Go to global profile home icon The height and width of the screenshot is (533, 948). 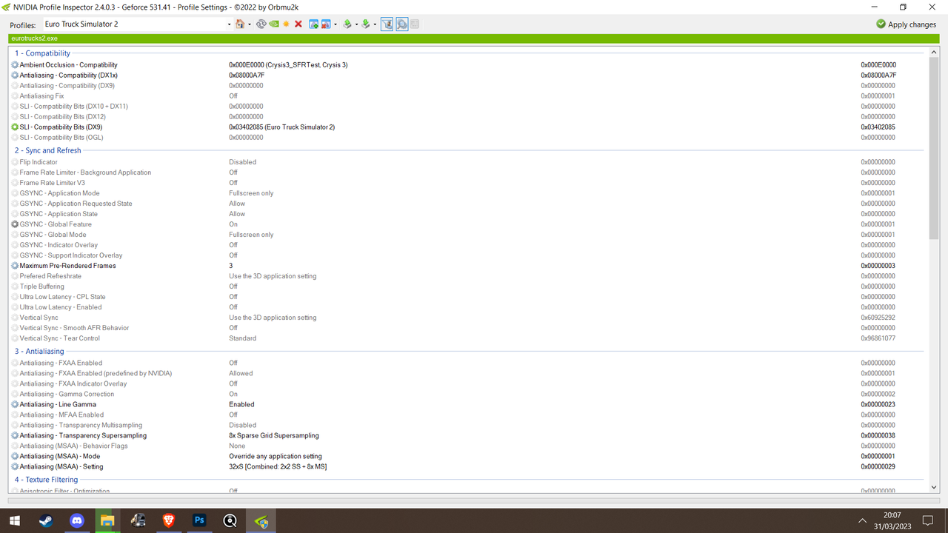[240, 24]
